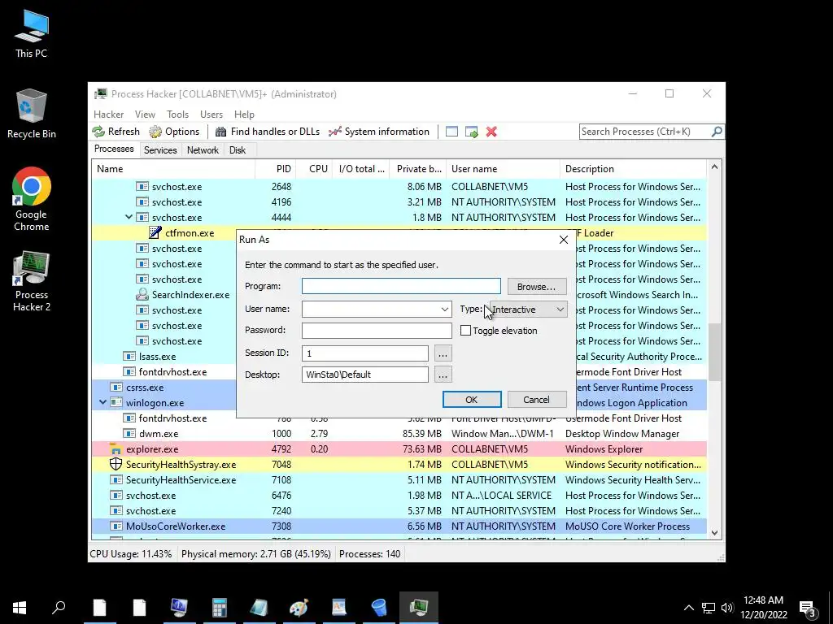Open the notification center icon
The image size is (833, 624).
click(808, 608)
